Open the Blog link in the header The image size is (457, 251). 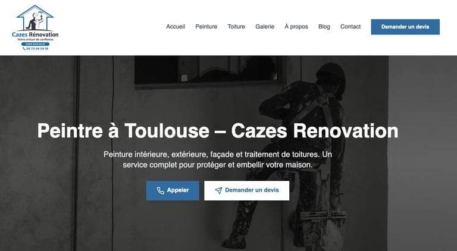324,27
